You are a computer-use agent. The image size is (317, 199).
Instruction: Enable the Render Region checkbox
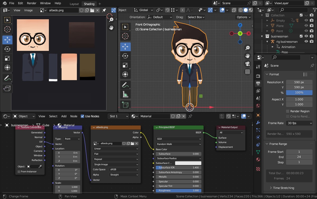coord(288,111)
